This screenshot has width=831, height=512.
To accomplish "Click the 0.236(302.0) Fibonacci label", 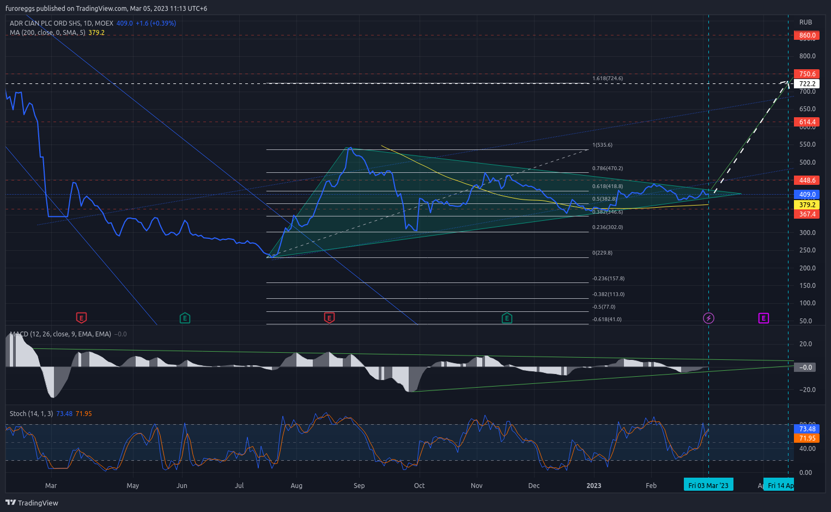I will point(608,227).
